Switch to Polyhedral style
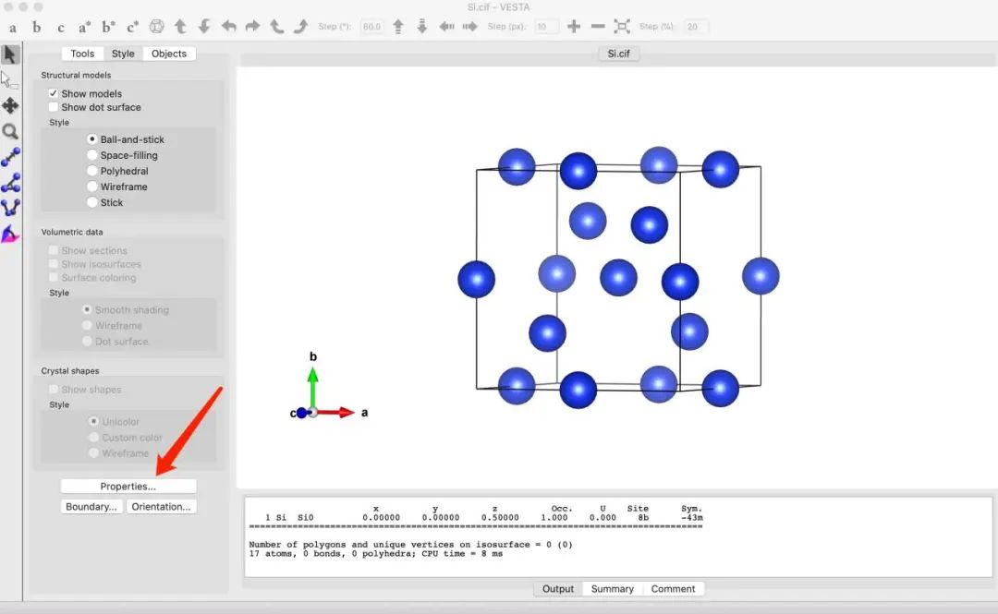Viewport: 998px width, 614px height. (x=92, y=171)
